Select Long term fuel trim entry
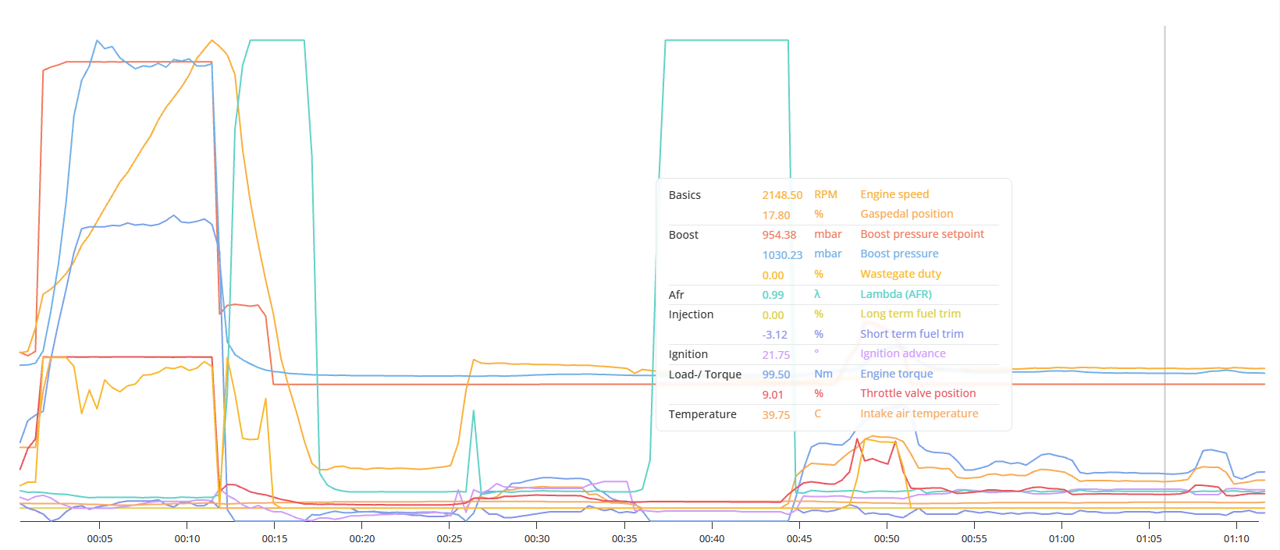This screenshot has width=1280, height=550. tap(910, 314)
